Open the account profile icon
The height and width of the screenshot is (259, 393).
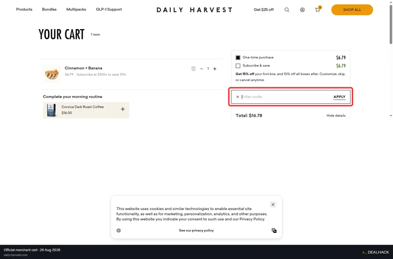302,10
